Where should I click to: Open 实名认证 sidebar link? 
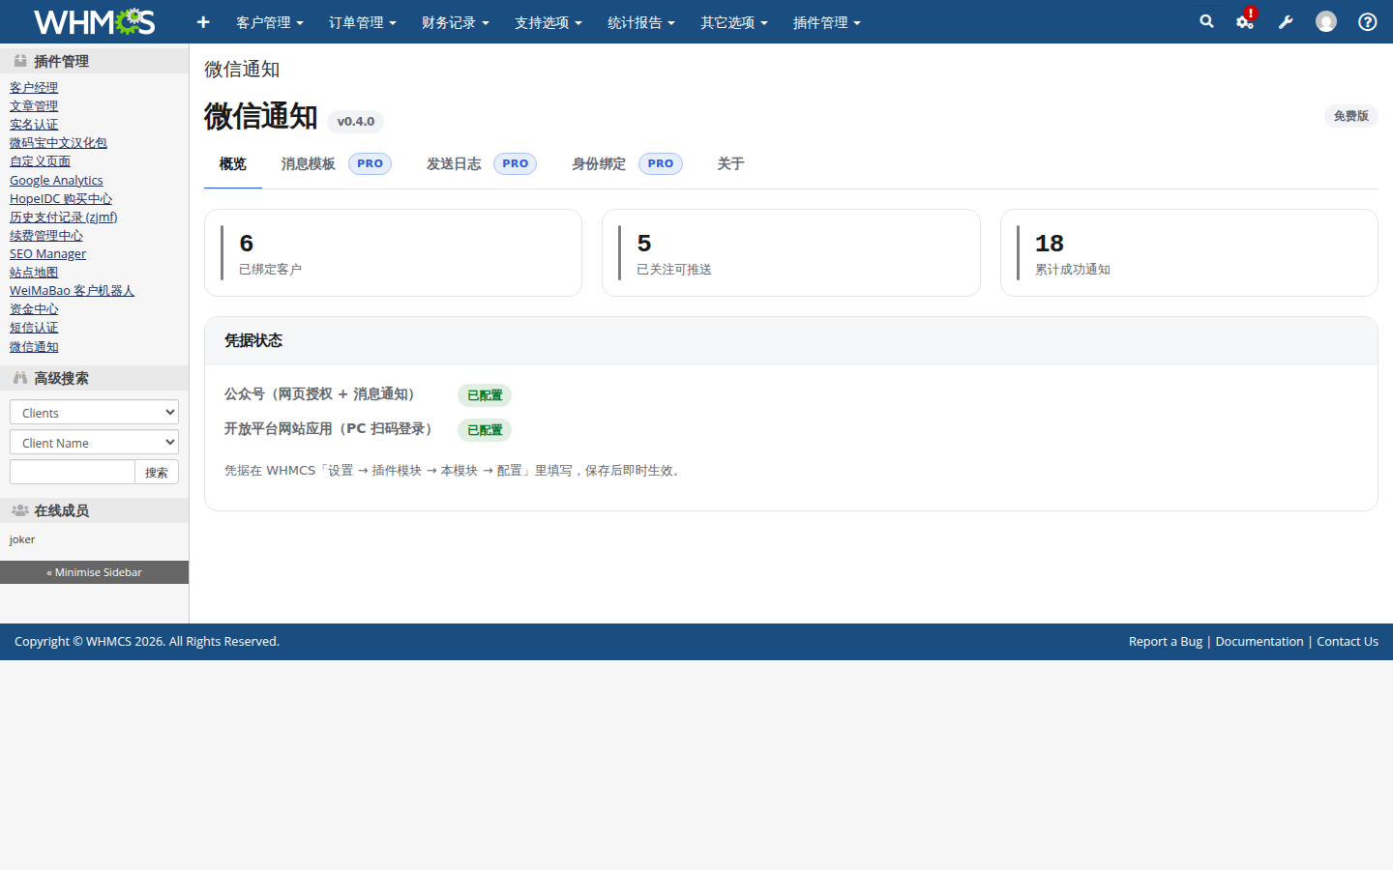point(34,124)
